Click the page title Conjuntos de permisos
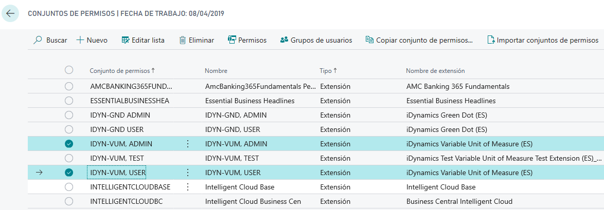This screenshot has width=604, height=210. (x=126, y=13)
